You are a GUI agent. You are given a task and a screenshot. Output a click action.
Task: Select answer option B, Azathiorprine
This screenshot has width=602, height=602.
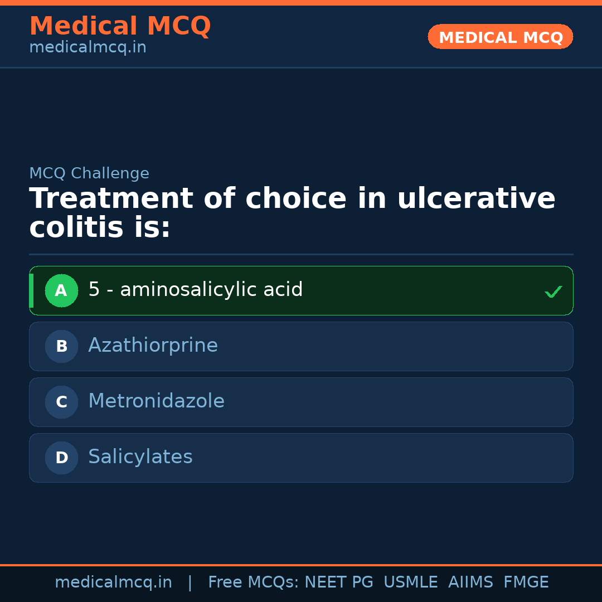coord(301,346)
